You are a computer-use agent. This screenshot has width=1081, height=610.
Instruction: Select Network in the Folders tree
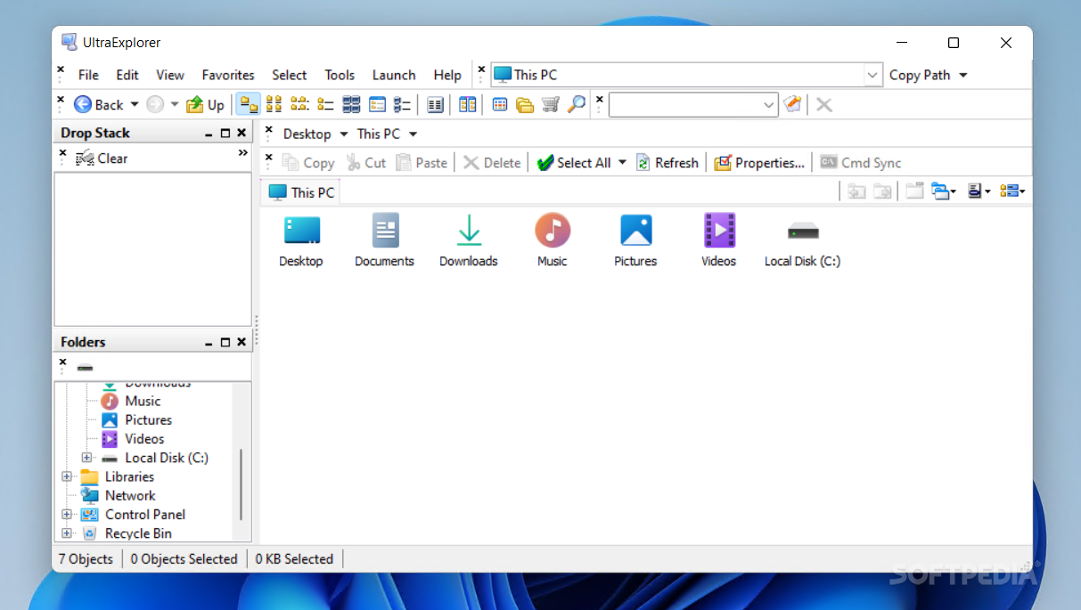tap(130, 495)
